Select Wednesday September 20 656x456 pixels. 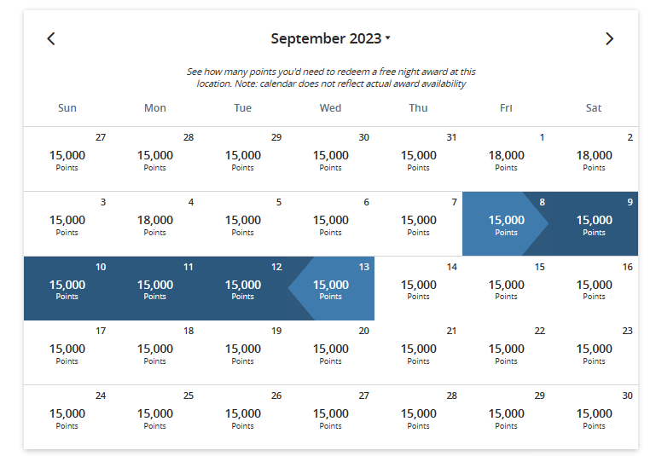coord(331,353)
